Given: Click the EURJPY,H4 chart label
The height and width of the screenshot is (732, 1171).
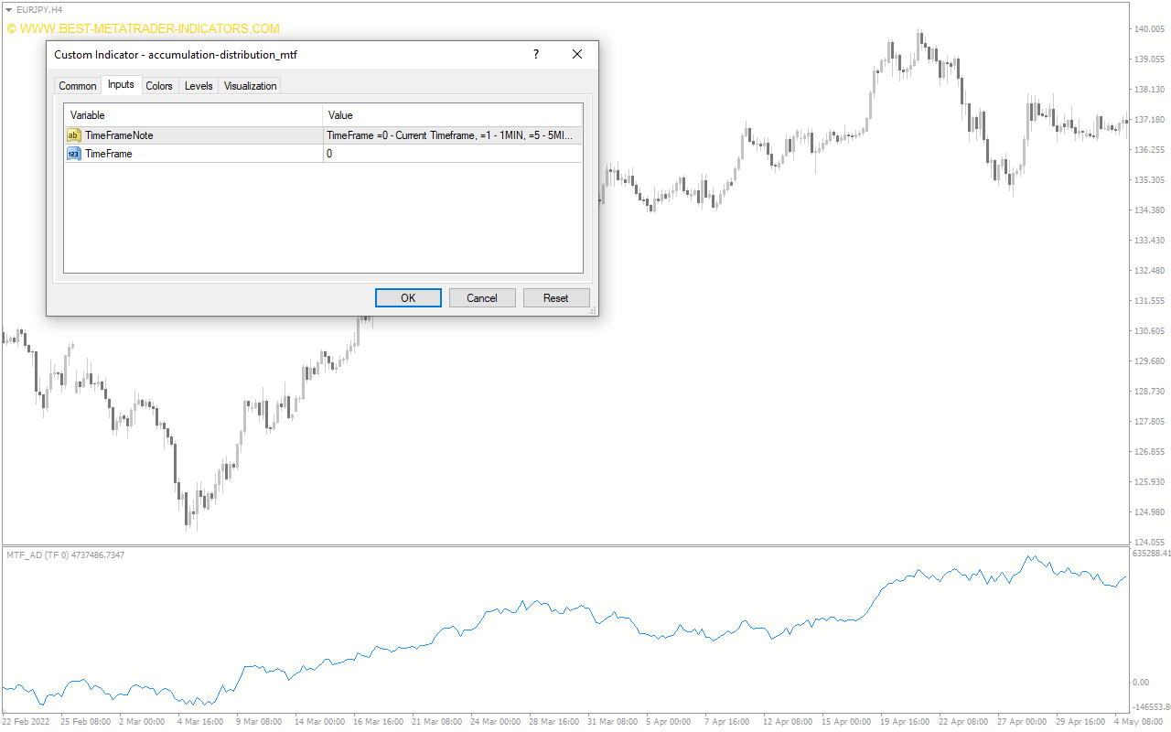Looking at the screenshot, I should pyautogui.click(x=39, y=9).
